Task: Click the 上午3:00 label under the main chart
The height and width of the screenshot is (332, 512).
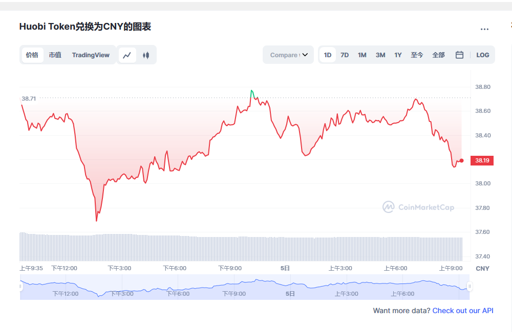Action: tap(340, 268)
